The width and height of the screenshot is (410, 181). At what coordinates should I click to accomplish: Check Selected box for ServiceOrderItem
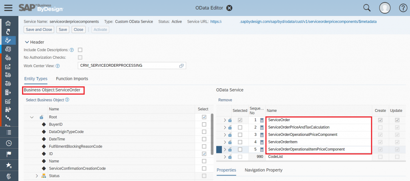point(240,142)
